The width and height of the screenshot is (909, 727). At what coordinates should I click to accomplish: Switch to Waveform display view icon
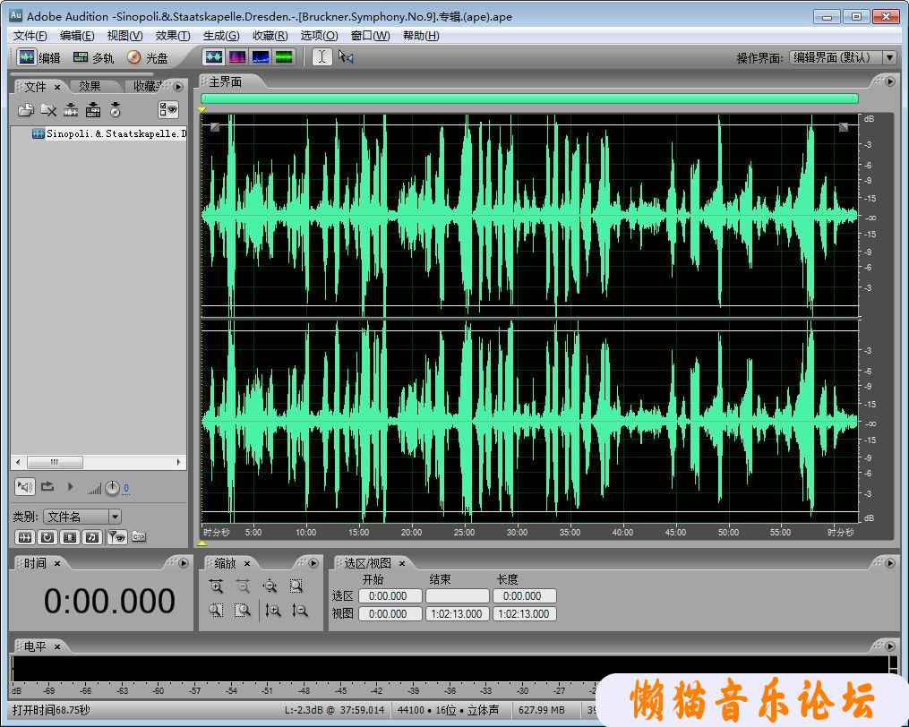pyautogui.click(x=214, y=56)
